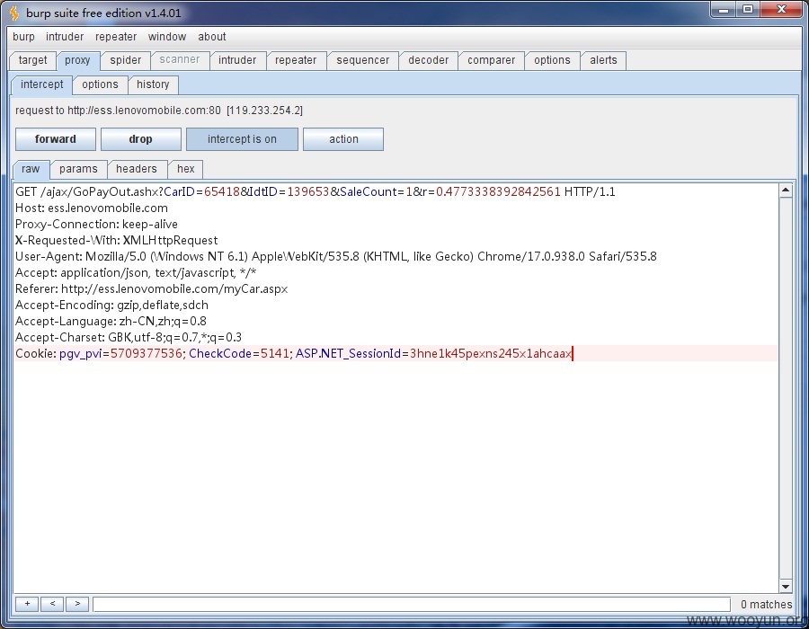Click the Accept-Encoding header line
This screenshot has width=809, height=629.
tap(111, 306)
